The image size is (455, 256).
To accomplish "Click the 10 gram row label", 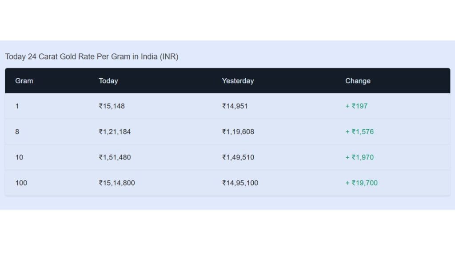I will [19, 157].
